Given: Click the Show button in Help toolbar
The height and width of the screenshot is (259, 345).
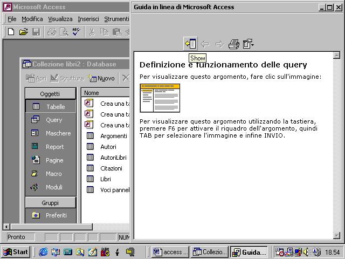Looking at the screenshot, I should [x=190, y=44].
